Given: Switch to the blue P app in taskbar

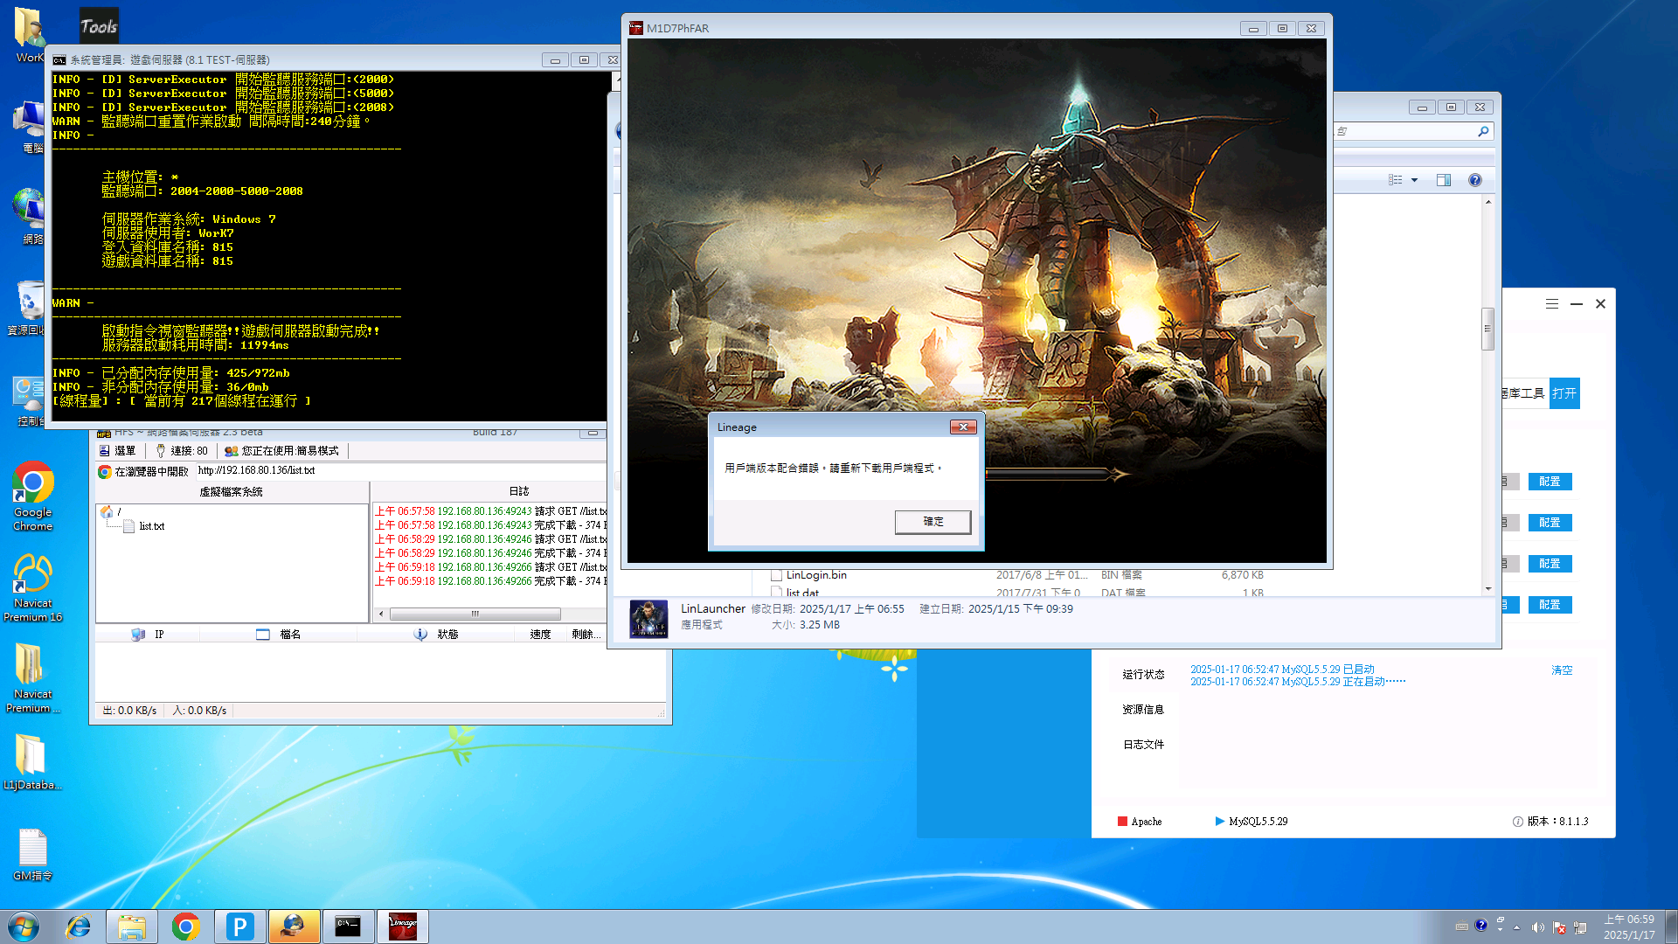Looking at the screenshot, I should [239, 927].
